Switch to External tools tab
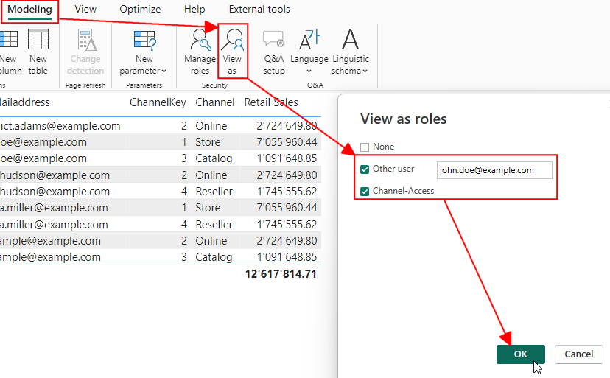The width and height of the screenshot is (610, 378). pyautogui.click(x=259, y=10)
